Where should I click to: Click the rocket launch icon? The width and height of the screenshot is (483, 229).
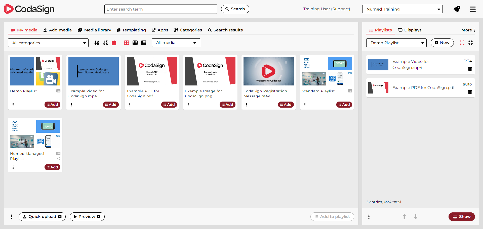457,9
